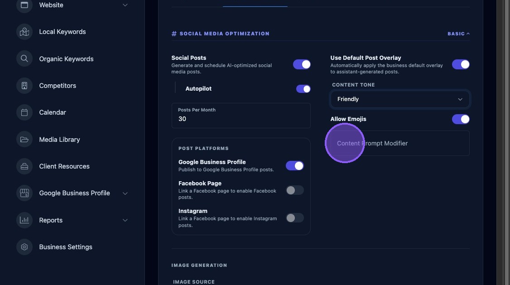Click the Image Generation heading
The width and height of the screenshot is (510, 285).
coord(199,265)
